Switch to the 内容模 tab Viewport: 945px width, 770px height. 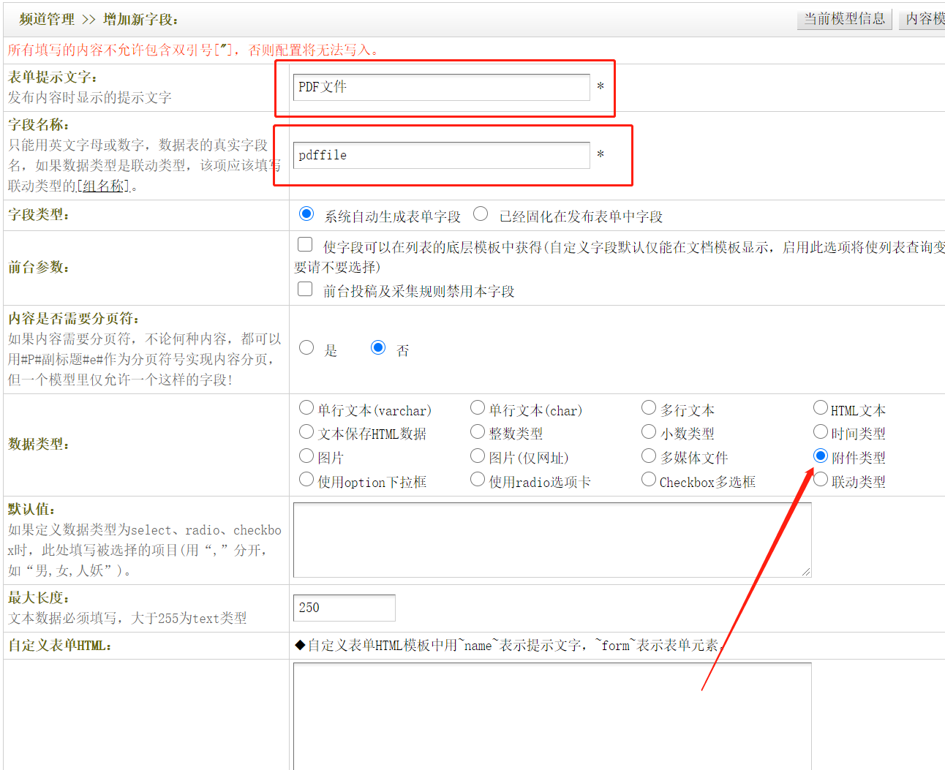[x=922, y=19]
